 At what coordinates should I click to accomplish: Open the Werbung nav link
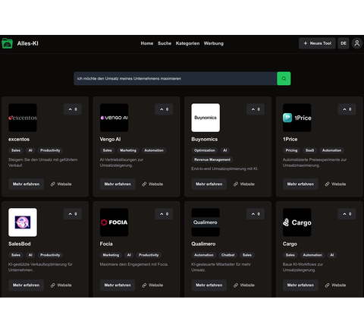point(214,43)
